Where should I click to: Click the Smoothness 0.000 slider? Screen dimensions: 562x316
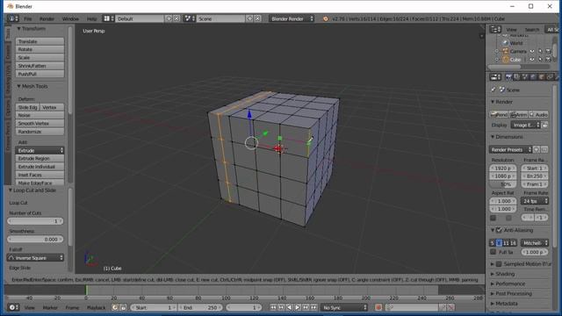(35, 239)
